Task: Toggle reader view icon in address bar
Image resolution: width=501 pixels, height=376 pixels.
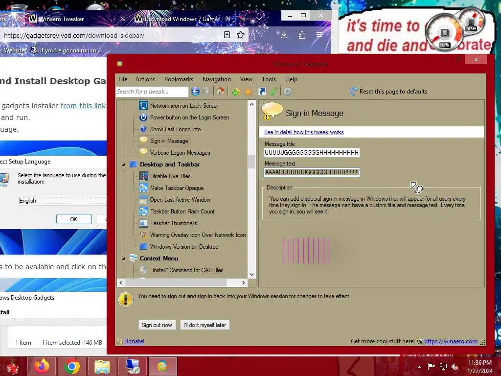Action: [x=227, y=35]
